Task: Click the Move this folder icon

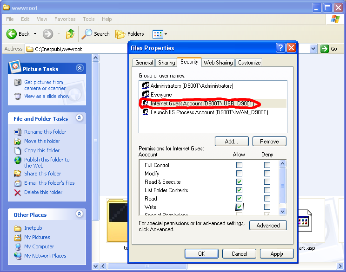Action: coord(18,141)
